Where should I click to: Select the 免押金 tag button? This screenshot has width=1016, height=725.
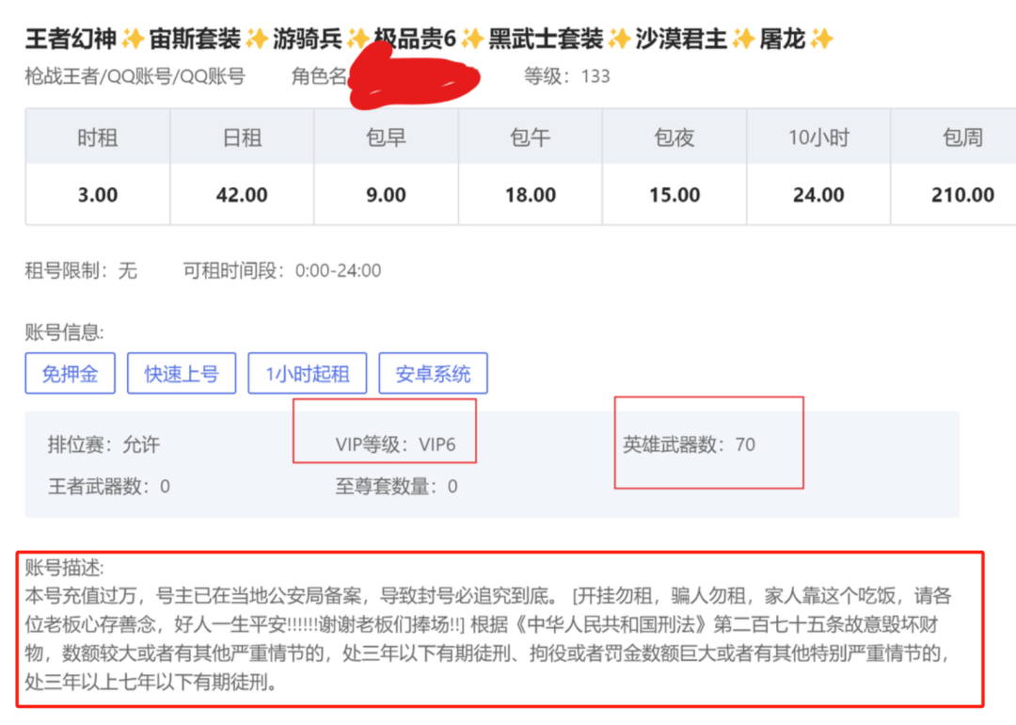pos(71,374)
